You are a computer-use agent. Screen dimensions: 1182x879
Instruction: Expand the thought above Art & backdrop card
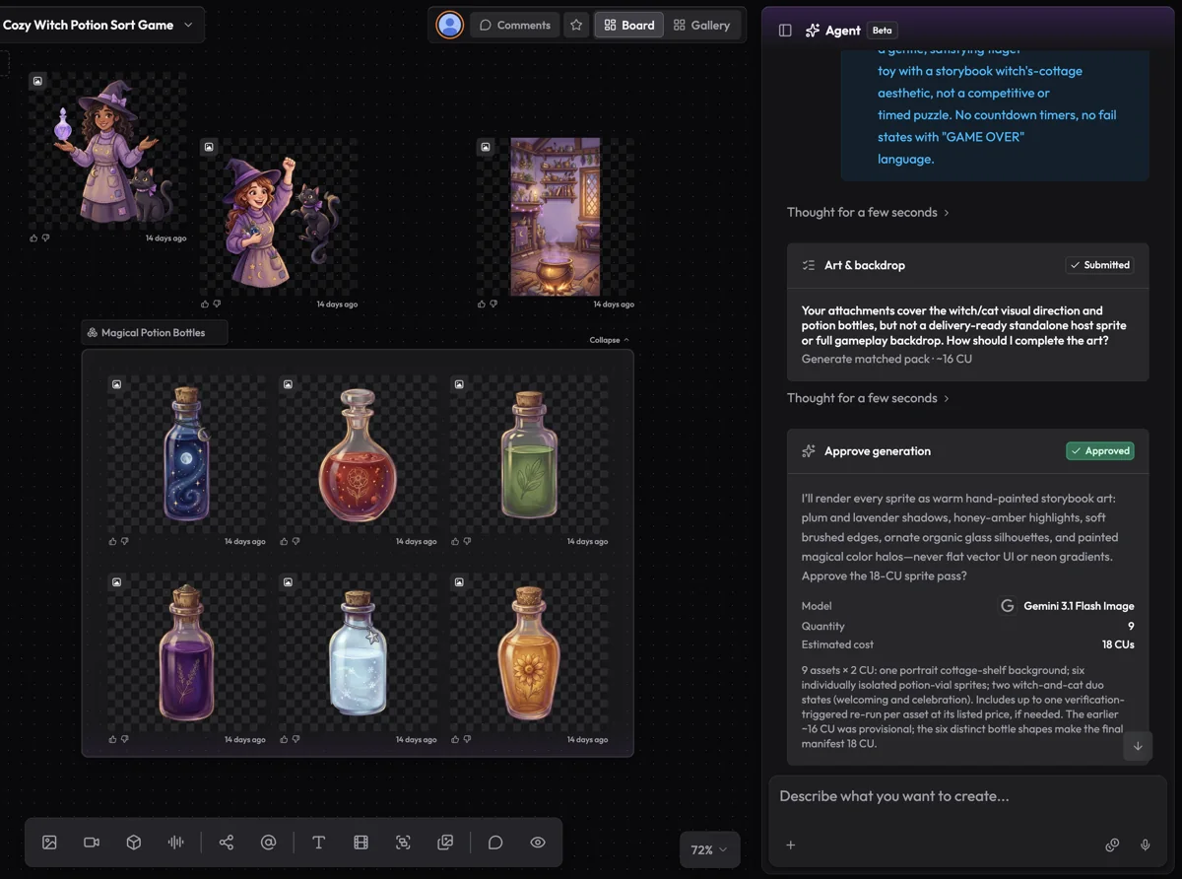pos(868,212)
